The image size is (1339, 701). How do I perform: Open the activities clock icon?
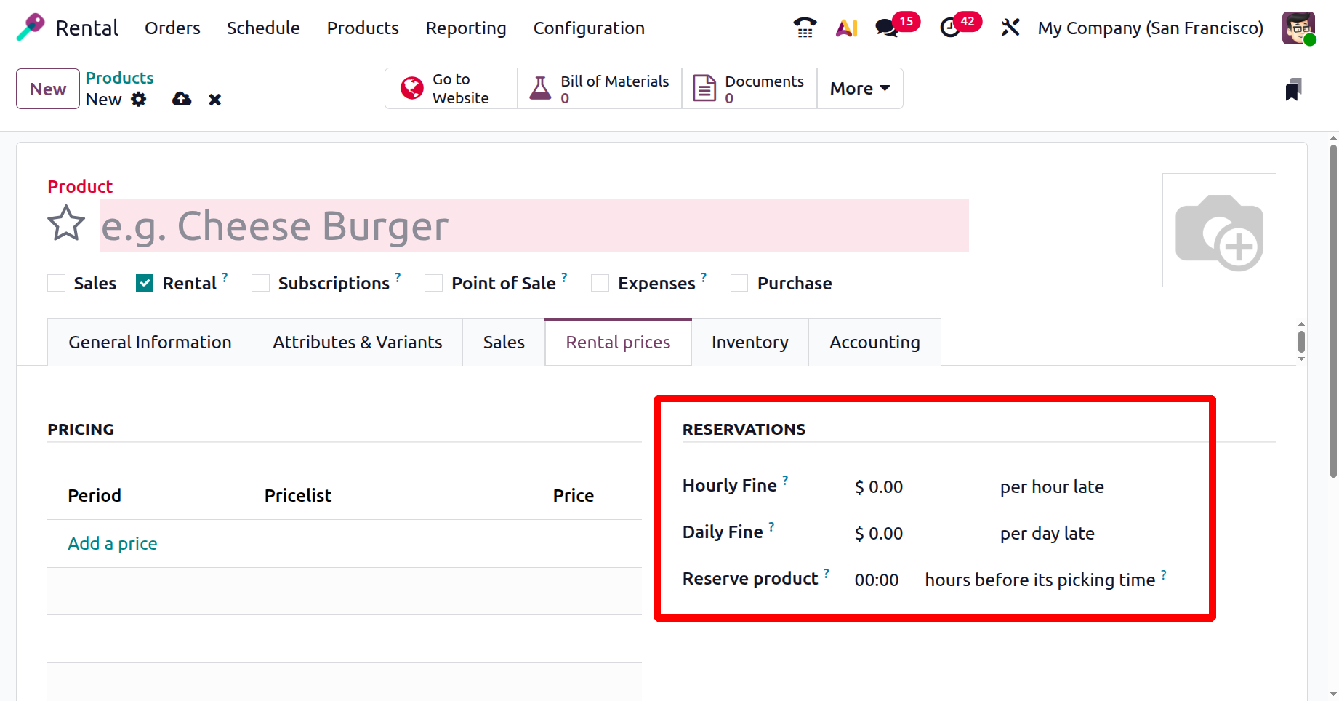[x=949, y=28]
